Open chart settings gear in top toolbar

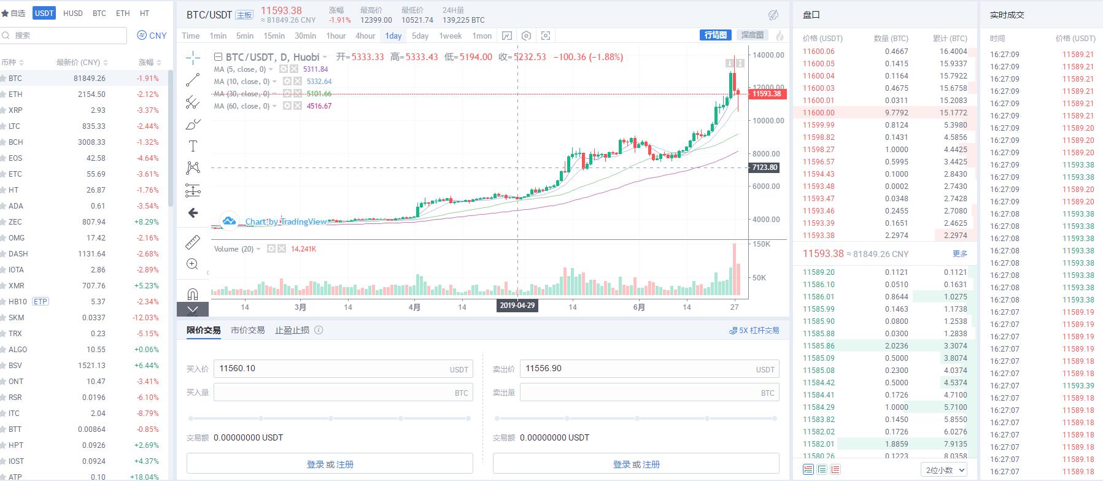[526, 36]
